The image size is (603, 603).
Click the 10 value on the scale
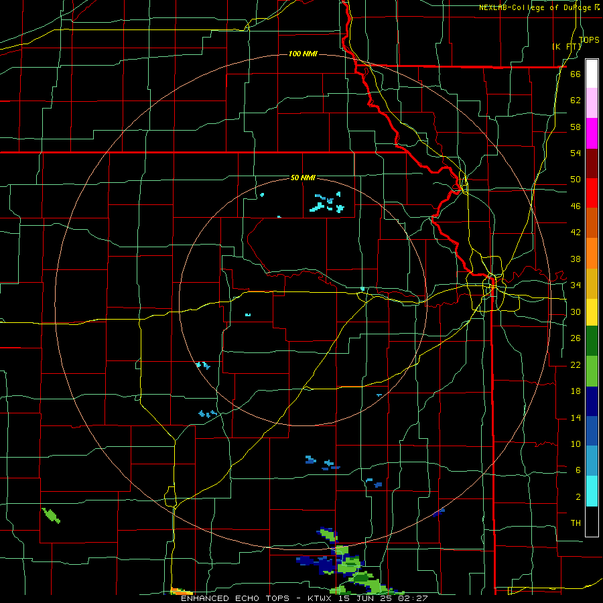coord(576,444)
